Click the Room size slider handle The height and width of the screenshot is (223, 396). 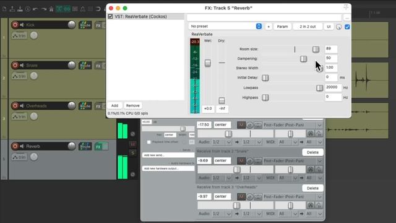click(316, 49)
